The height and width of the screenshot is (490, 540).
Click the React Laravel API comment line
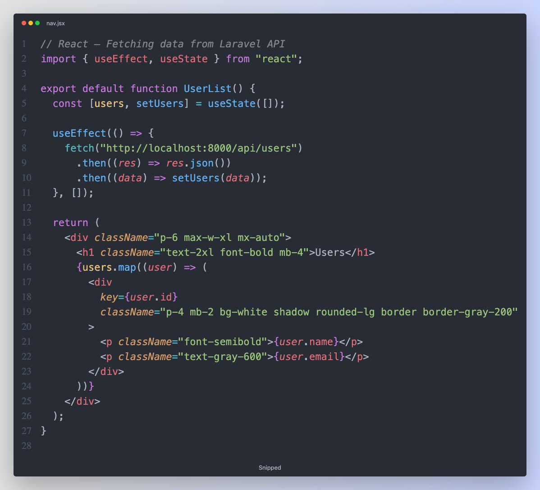coord(163,44)
